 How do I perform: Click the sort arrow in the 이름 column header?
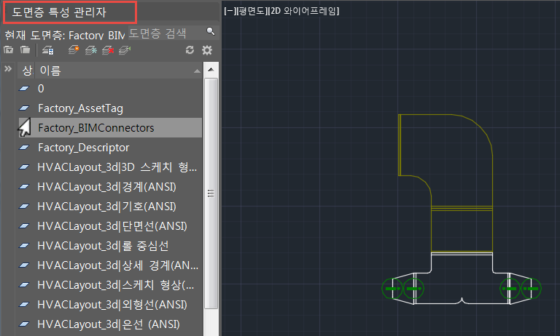(197, 71)
